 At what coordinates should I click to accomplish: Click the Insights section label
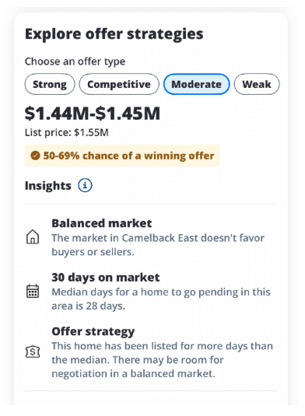48,185
